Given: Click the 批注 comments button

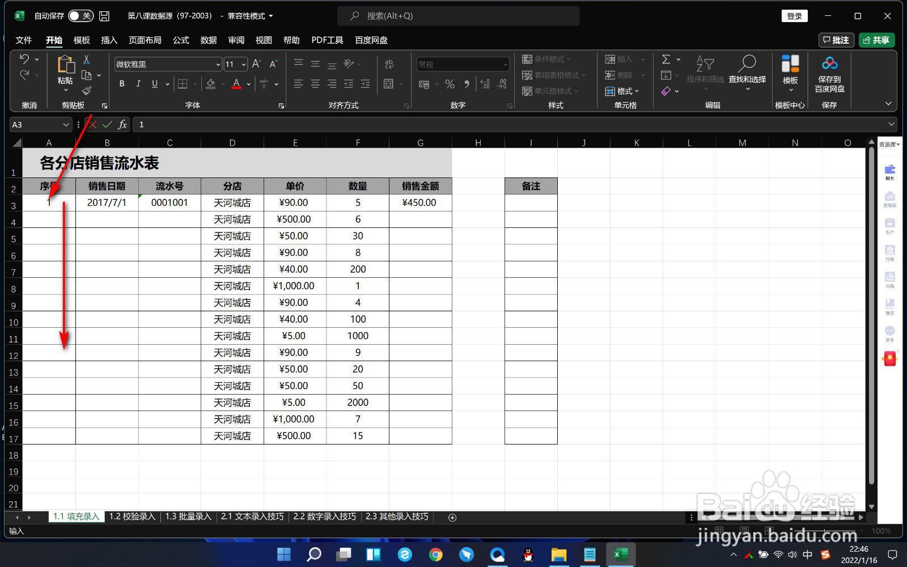Looking at the screenshot, I should coord(837,40).
